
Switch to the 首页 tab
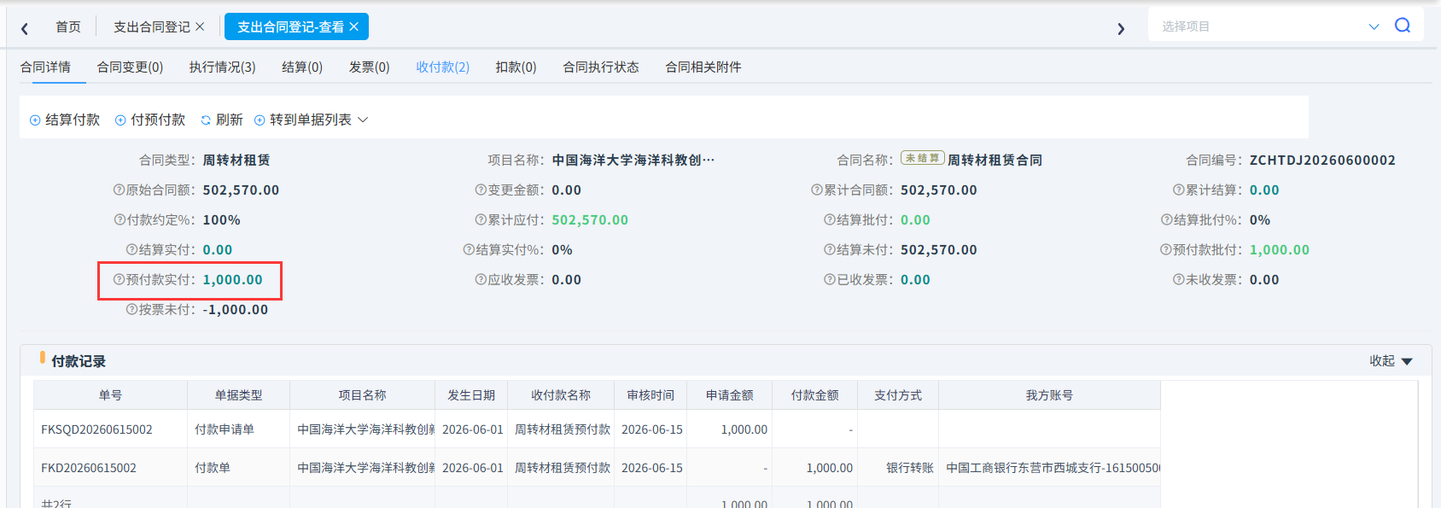point(68,27)
